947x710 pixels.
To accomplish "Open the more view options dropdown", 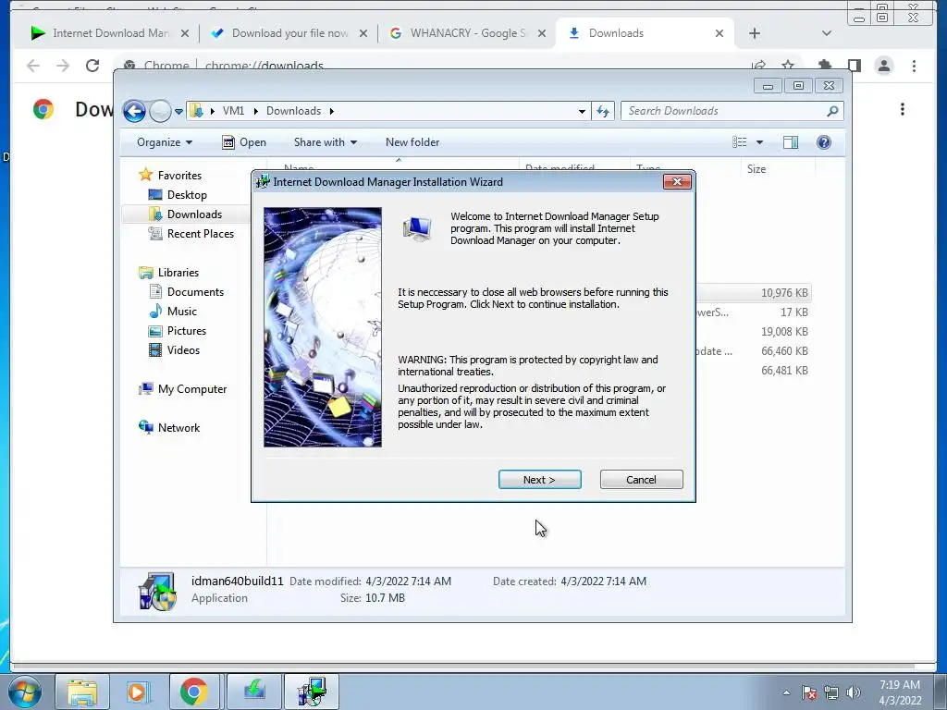I will coord(760,142).
